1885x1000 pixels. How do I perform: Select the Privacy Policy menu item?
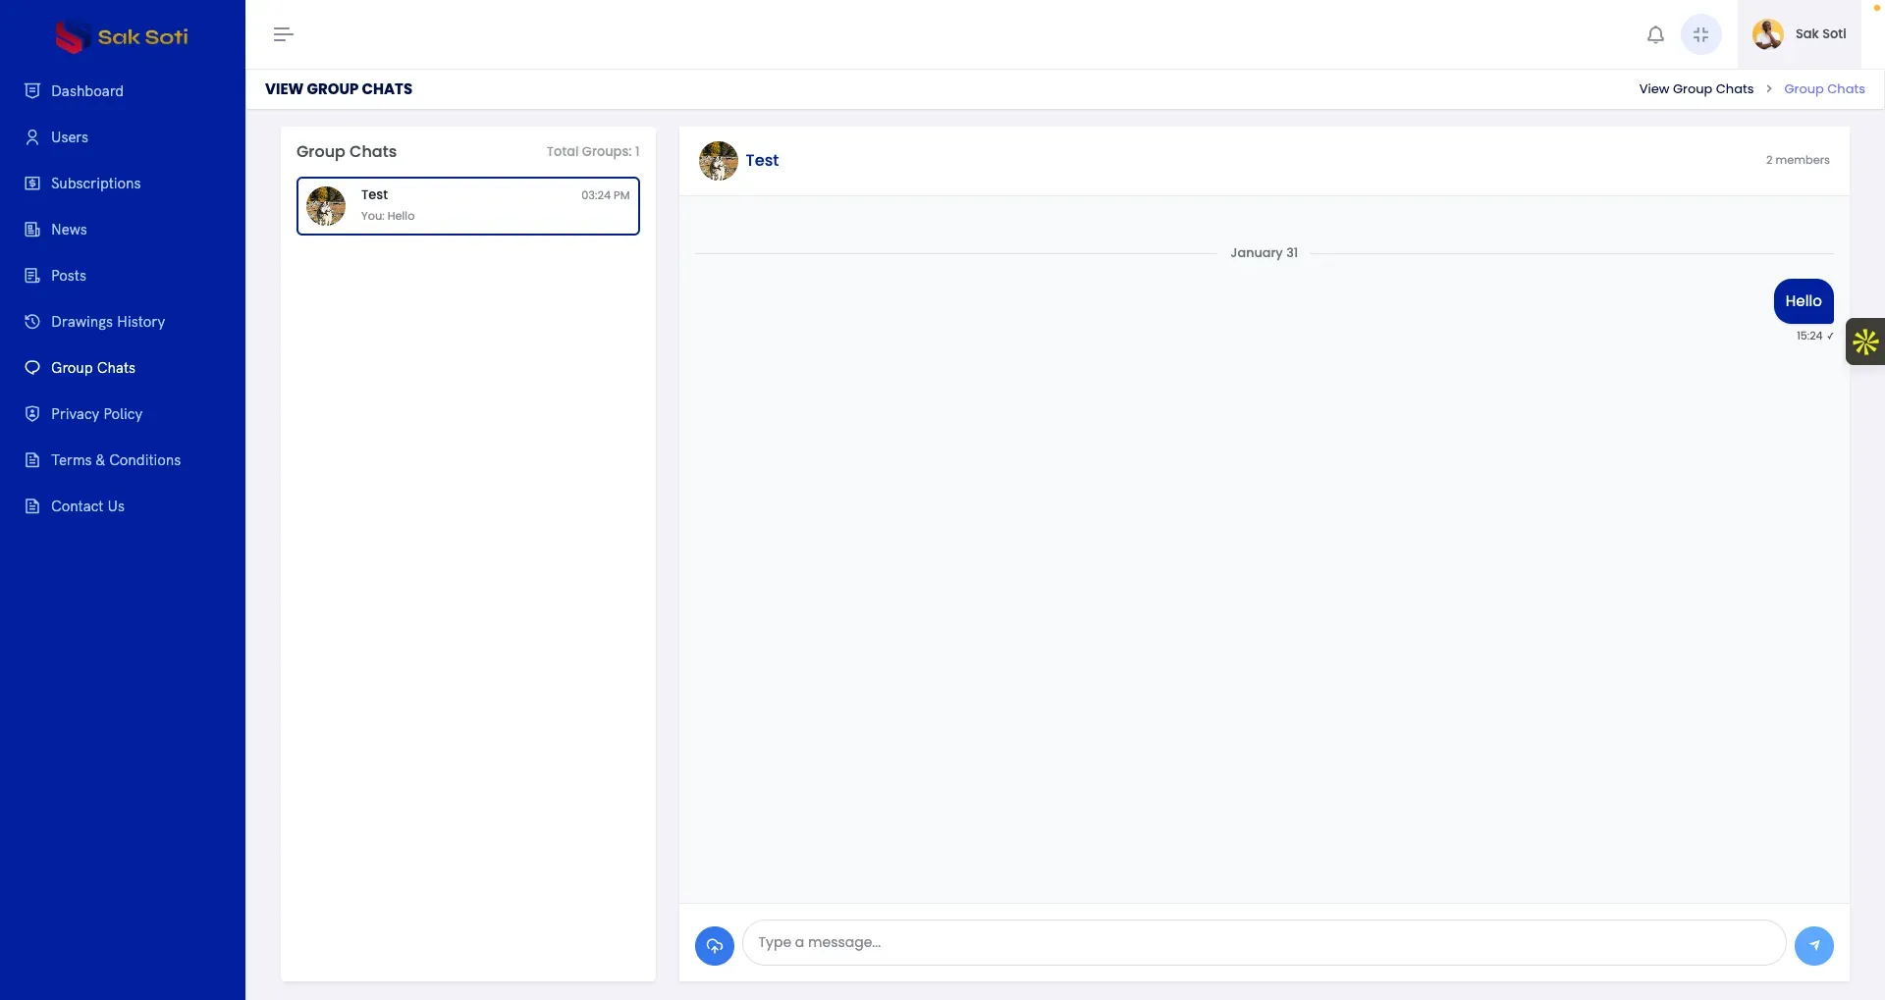pos(96,414)
